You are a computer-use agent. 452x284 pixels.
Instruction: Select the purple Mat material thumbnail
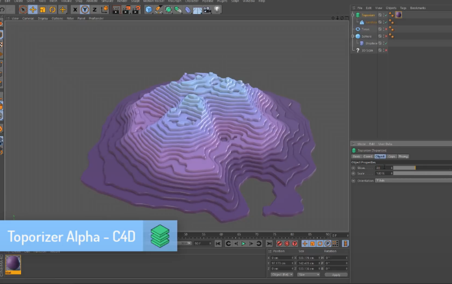click(13, 264)
